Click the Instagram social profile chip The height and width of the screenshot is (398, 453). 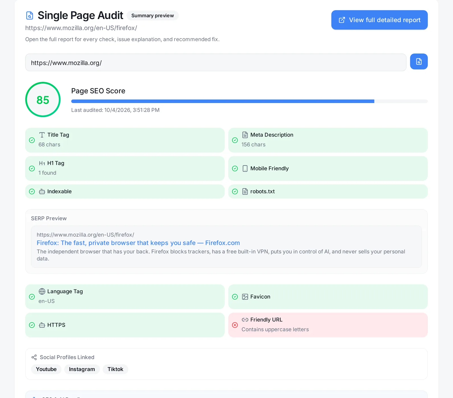tap(82, 369)
